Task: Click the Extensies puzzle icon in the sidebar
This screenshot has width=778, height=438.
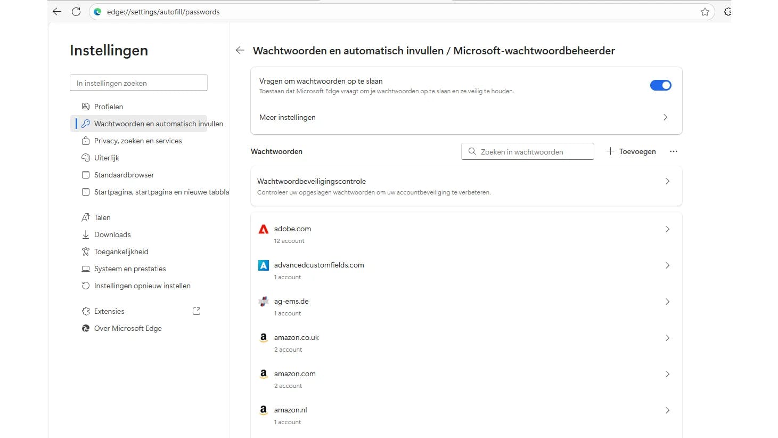Action: (85, 311)
